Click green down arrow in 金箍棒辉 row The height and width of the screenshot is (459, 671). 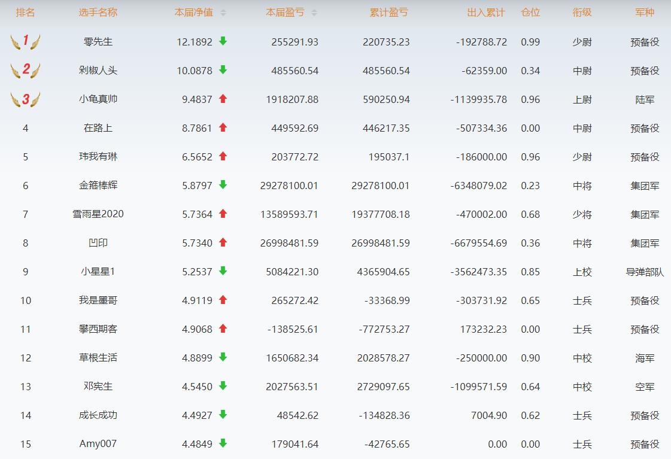click(x=223, y=186)
